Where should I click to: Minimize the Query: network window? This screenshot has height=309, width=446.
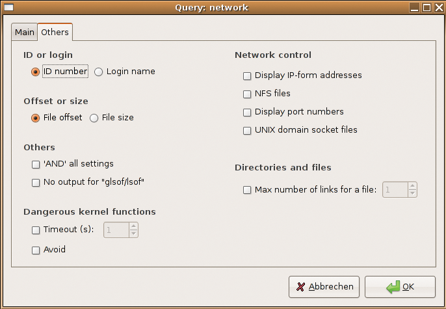coord(414,7)
